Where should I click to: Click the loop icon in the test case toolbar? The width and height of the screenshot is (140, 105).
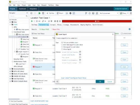click(x=39, y=21)
